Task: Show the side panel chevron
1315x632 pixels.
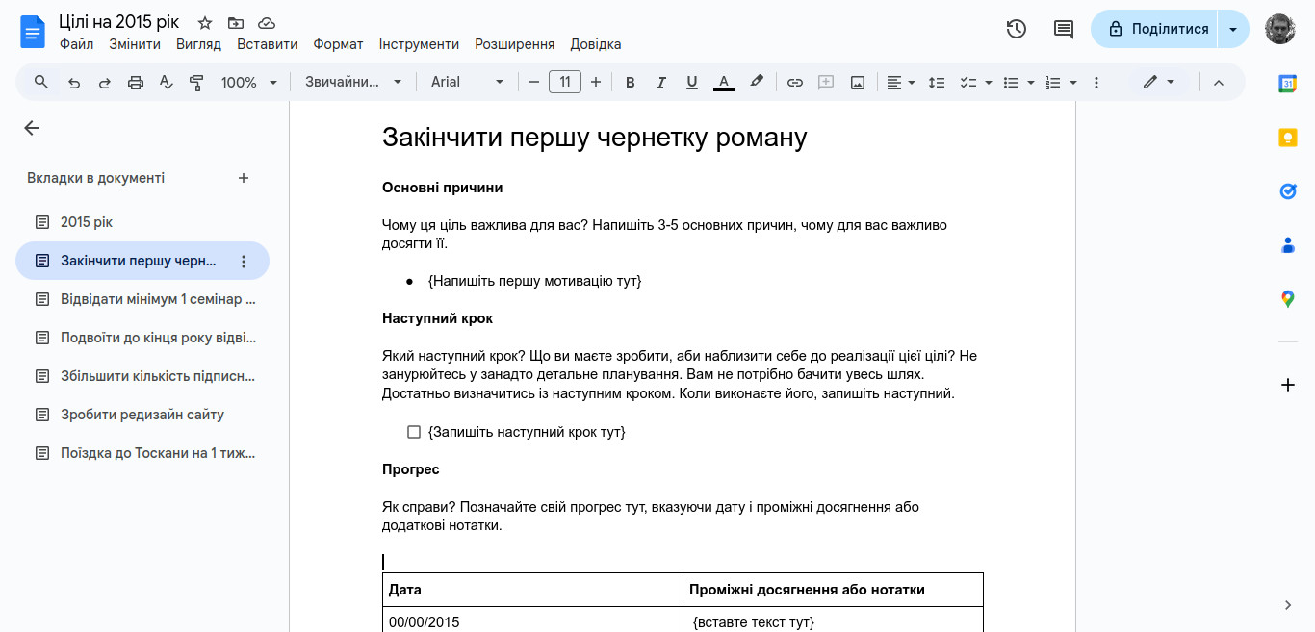Action: coord(1288,605)
